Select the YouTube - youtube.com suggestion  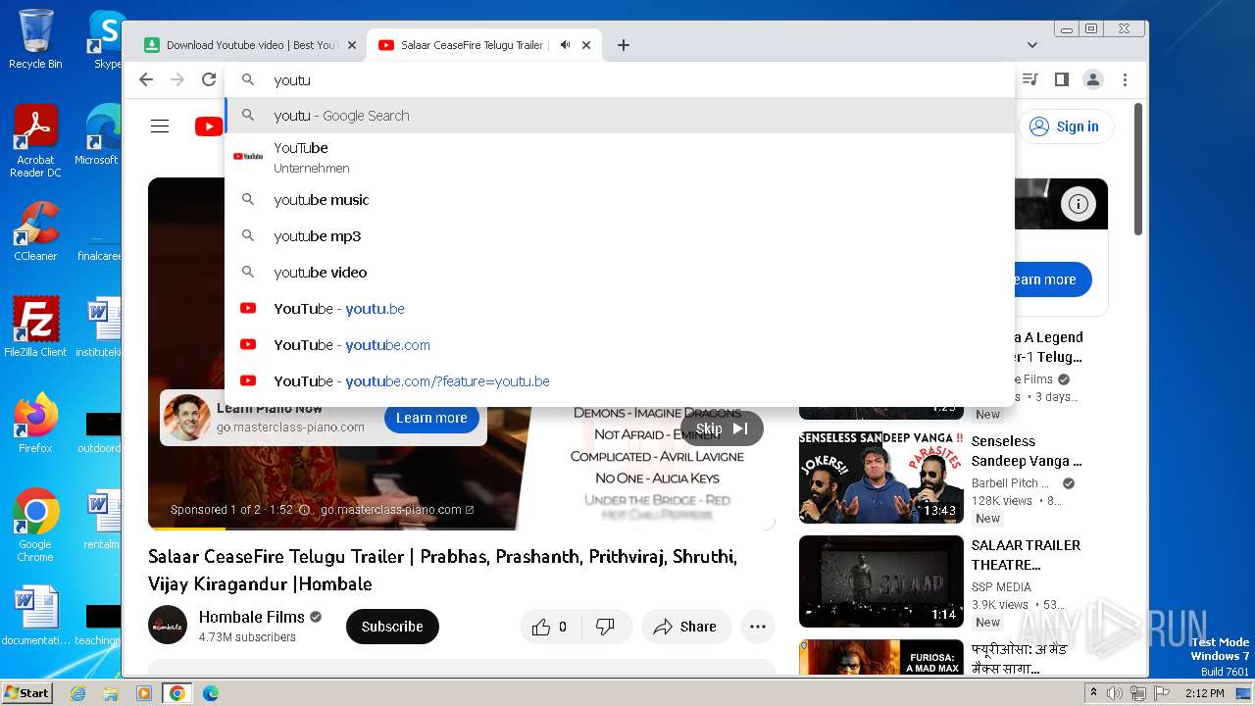[620, 345]
